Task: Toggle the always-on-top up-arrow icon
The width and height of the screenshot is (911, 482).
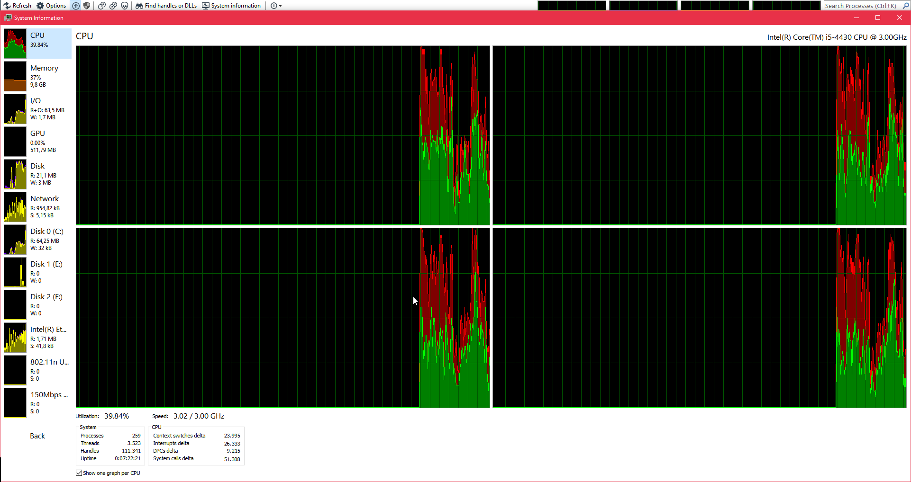Action: (76, 6)
